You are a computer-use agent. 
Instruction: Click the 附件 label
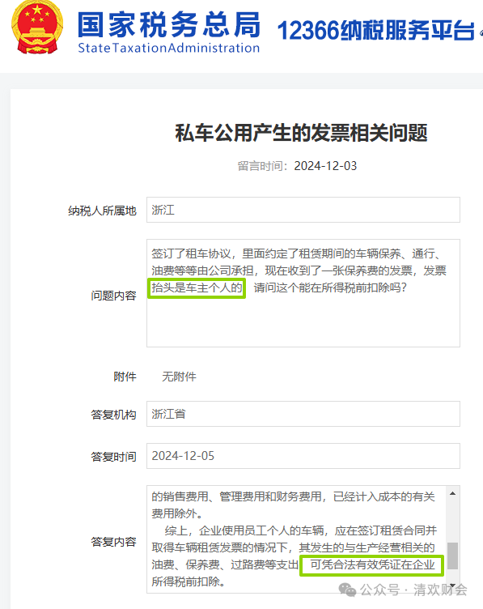[x=125, y=377]
